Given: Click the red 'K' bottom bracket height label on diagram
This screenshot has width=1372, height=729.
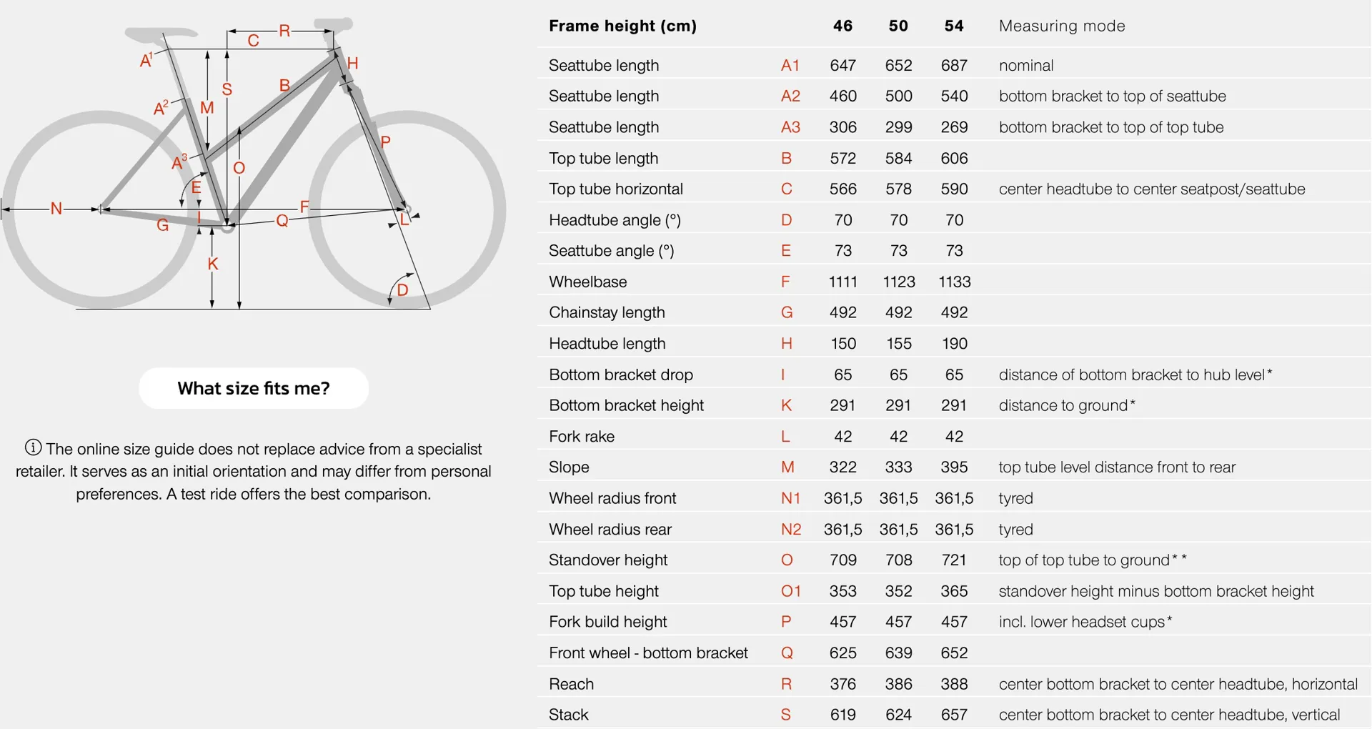Looking at the screenshot, I should (212, 264).
